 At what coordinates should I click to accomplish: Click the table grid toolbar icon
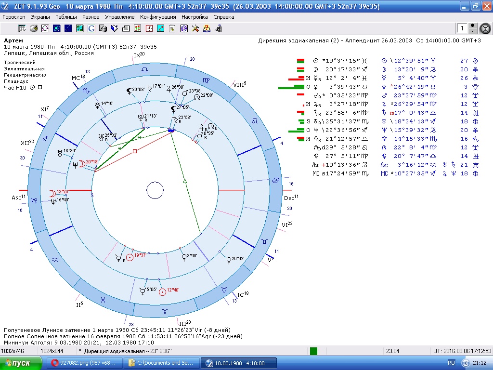click(x=22, y=28)
